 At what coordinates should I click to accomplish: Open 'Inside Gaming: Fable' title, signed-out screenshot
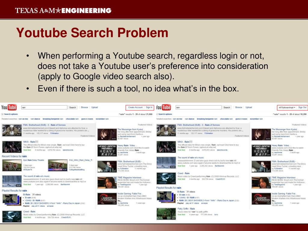[129, 194]
